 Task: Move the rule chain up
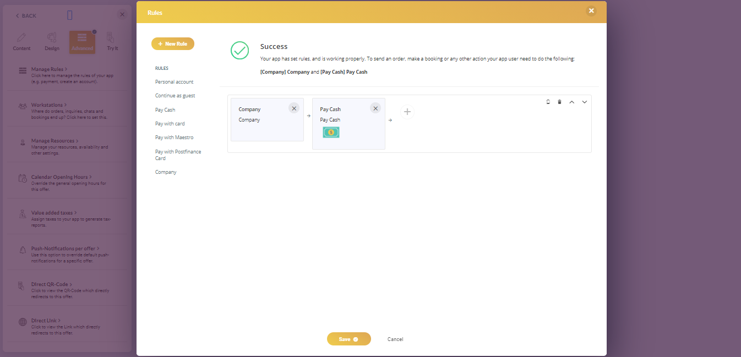pyautogui.click(x=571, y=102)
